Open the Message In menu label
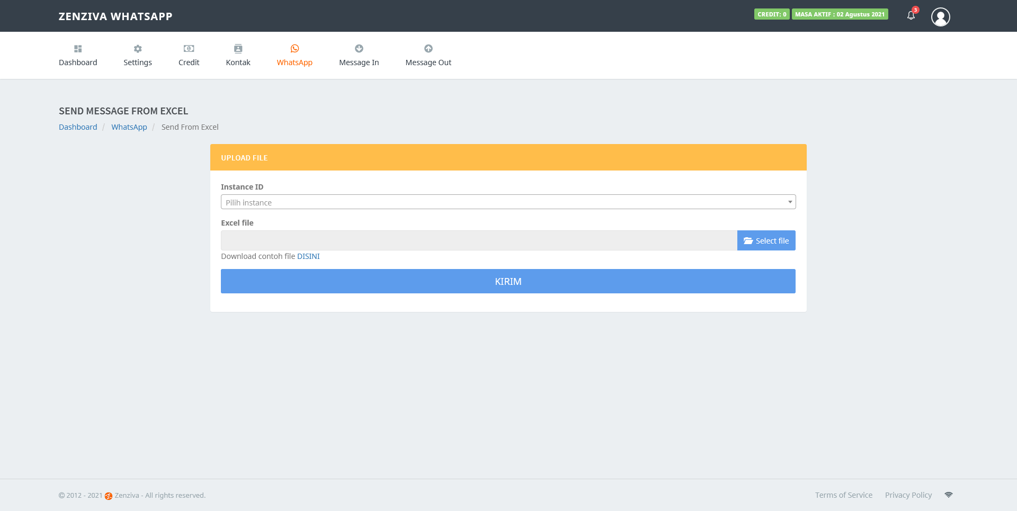Image resolution: width=1017 pixels, height=511 pixels. pos(359,62)
